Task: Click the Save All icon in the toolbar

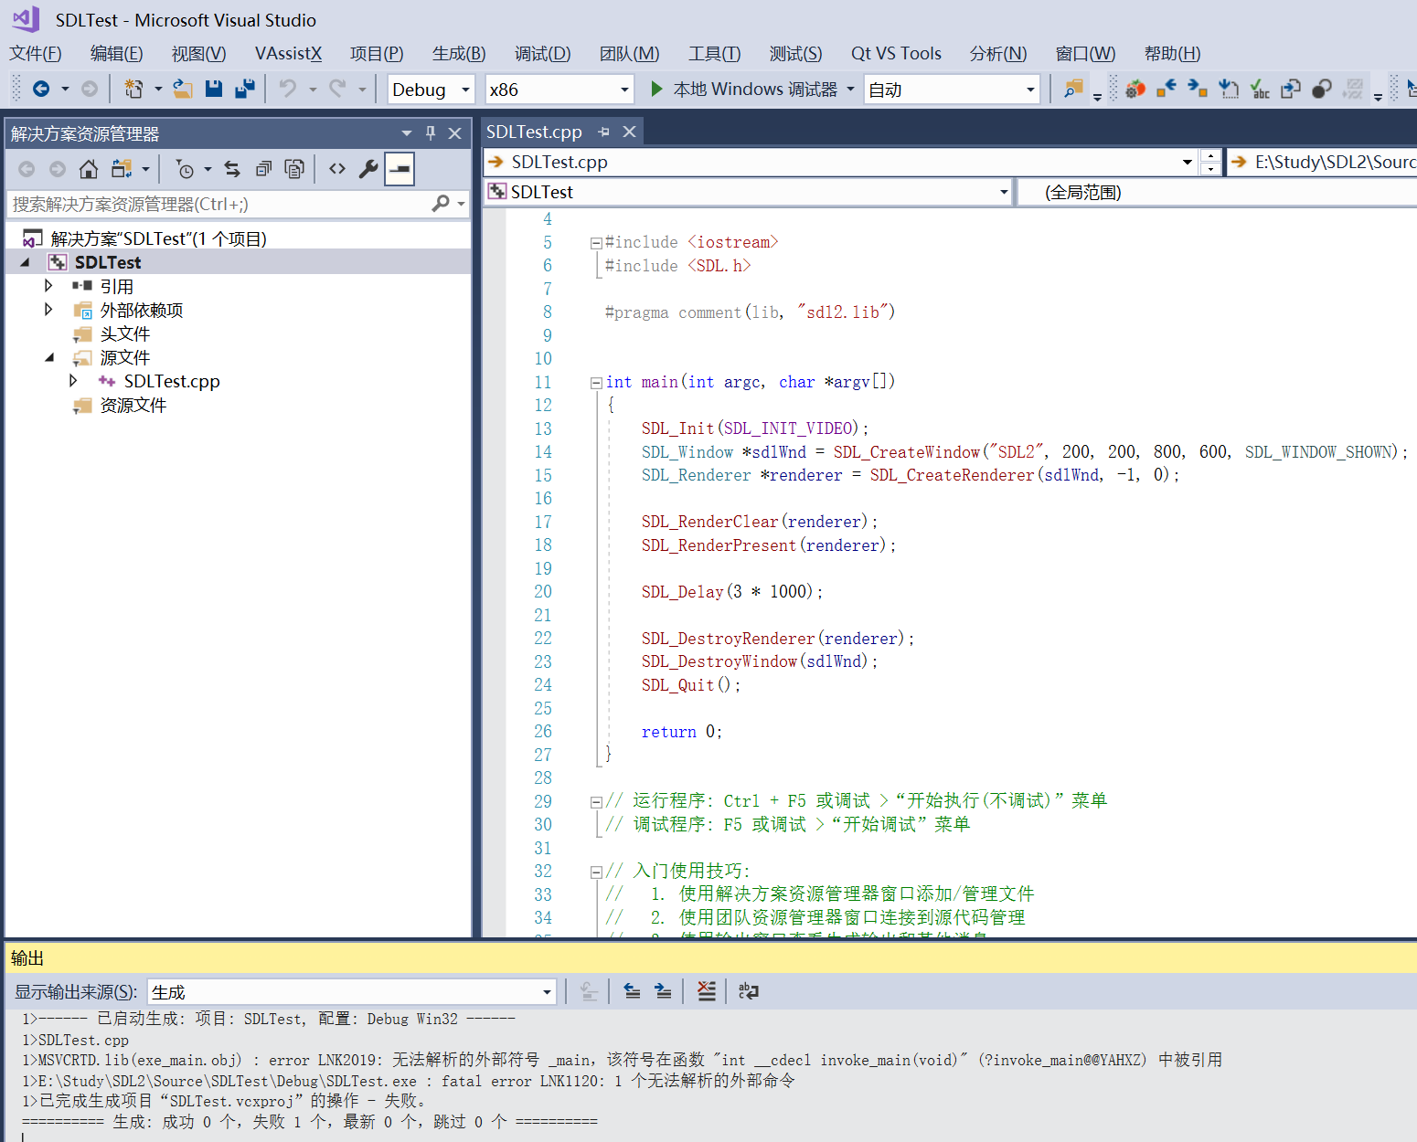Action: [x=244, y=89]
